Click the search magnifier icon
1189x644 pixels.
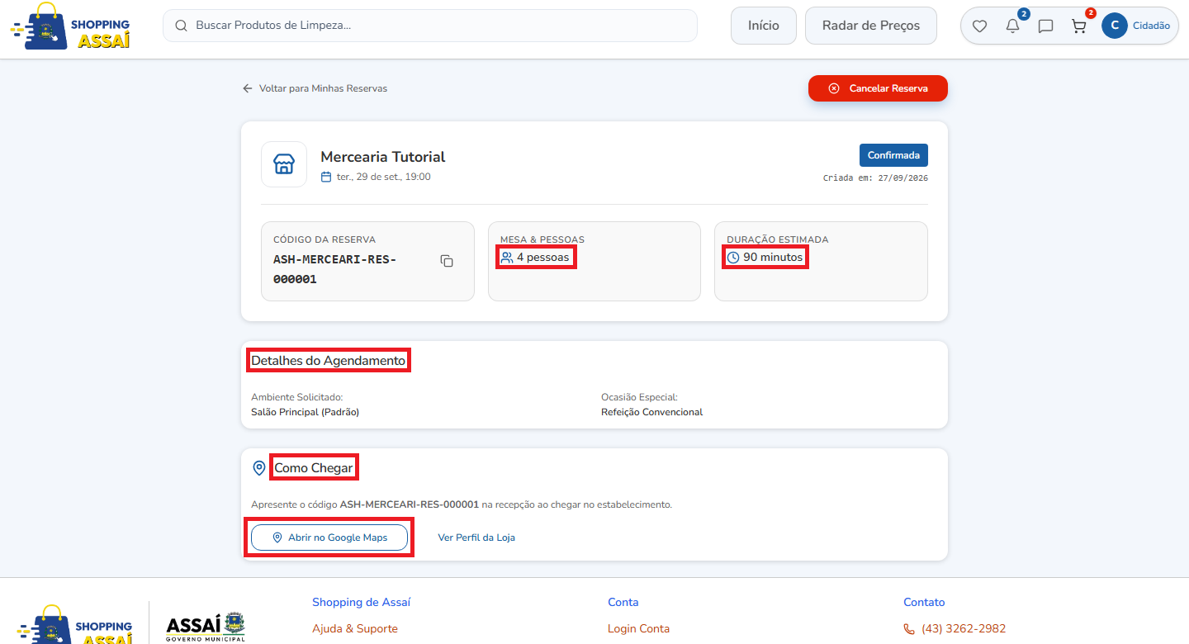pyautogui.click(x=181, y=26)
